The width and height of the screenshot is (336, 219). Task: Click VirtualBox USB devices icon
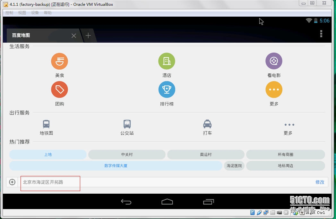tap(259, 212)
